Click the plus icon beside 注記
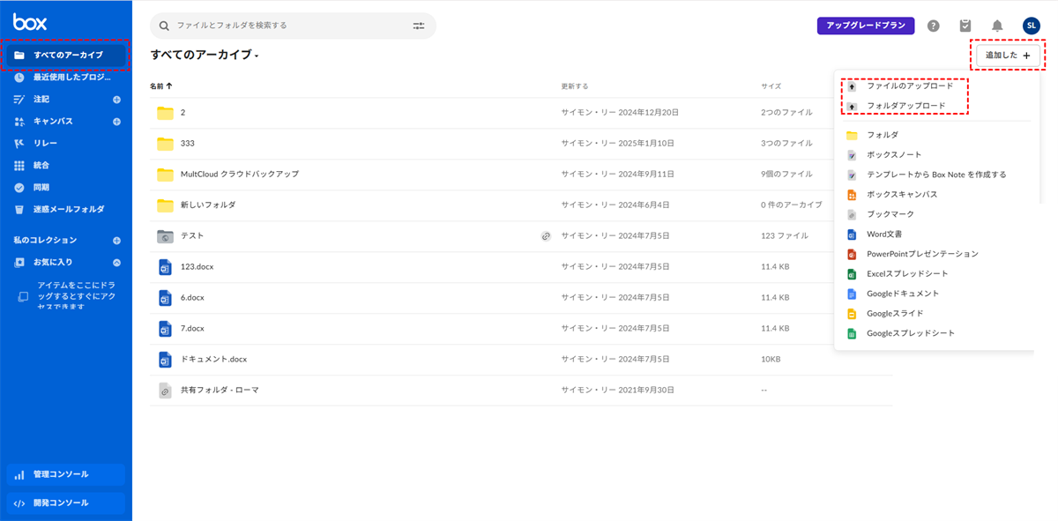This screenshot has width=1058, height=521. tap(116, 100)
